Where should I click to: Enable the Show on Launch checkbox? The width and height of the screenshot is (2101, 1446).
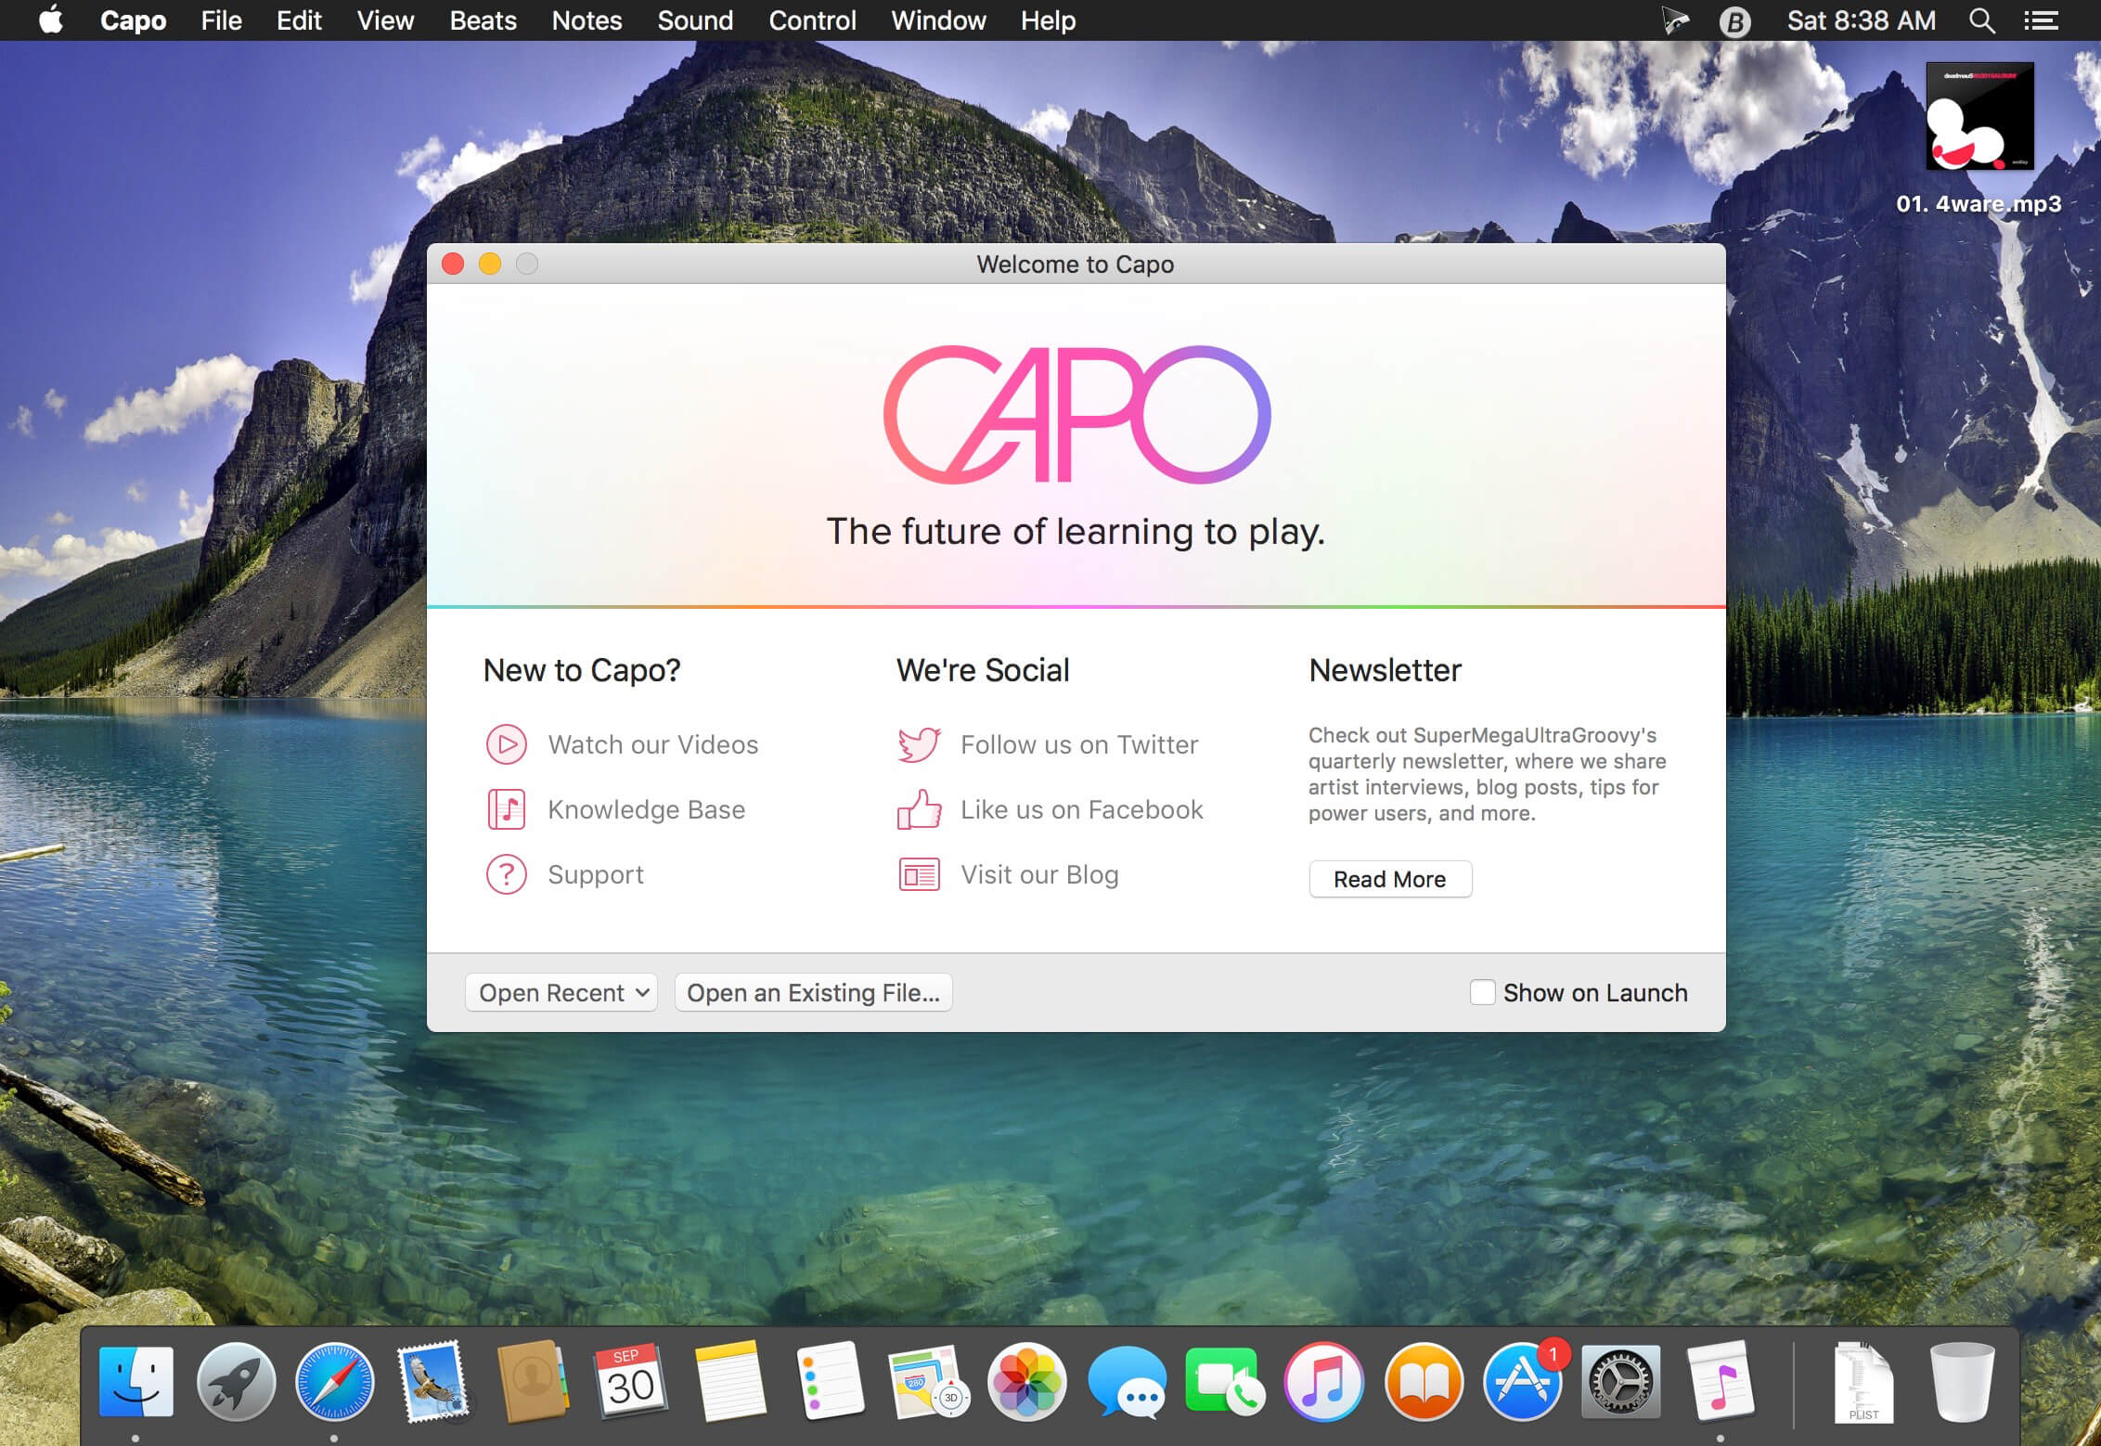(1483, 992)
